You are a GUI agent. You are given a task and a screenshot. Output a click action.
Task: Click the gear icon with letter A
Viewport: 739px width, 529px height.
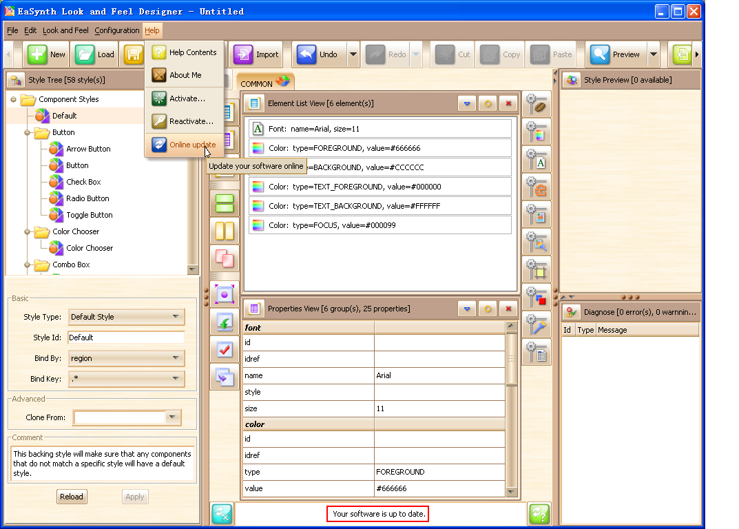(x=537, y=159)
